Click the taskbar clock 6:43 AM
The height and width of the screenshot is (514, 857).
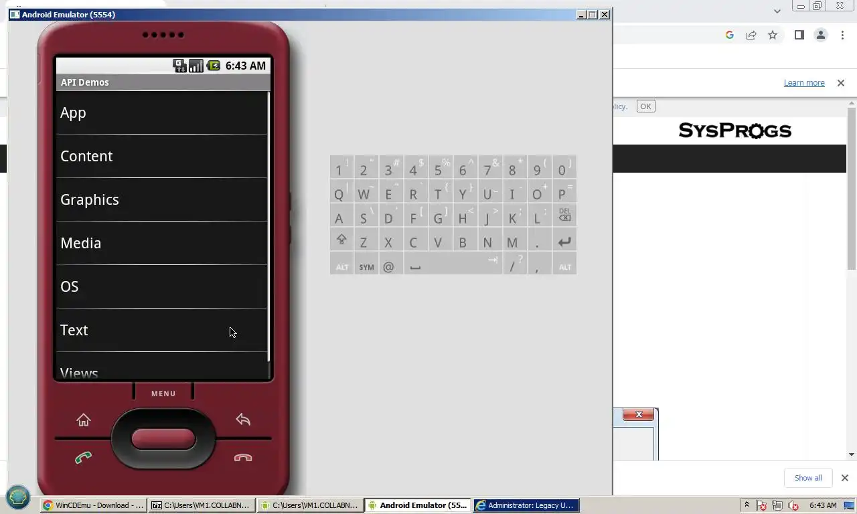tap(823, 505)
